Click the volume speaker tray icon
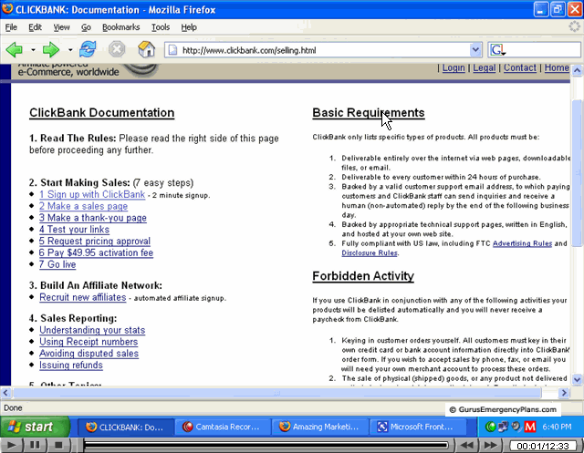Viewport: 584px width, 453px height. (x=516, y=427)
